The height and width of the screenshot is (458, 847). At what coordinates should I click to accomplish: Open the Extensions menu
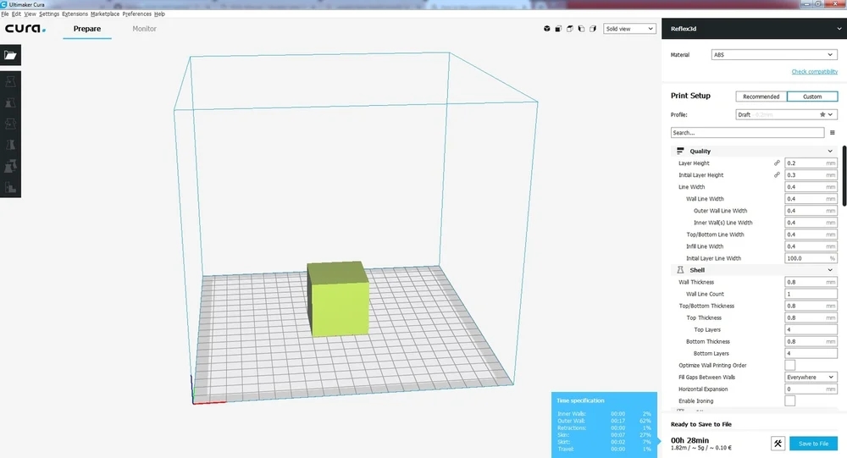[75, 14]
